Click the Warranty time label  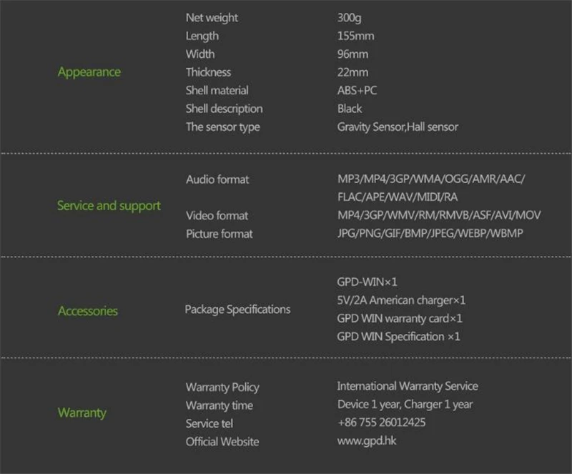point(219,405)
